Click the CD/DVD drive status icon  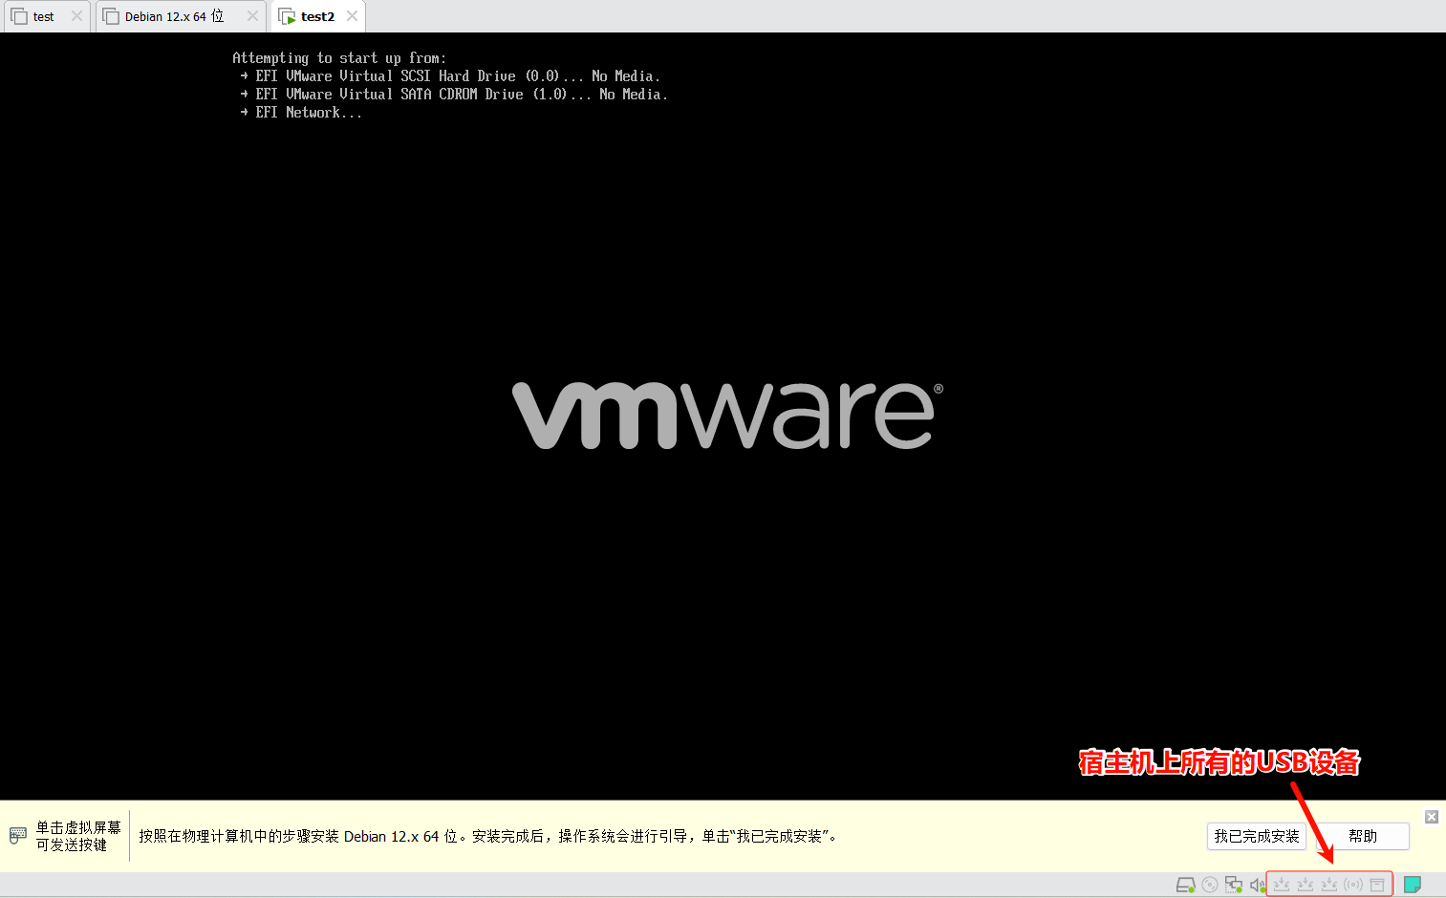[1210, 885]
